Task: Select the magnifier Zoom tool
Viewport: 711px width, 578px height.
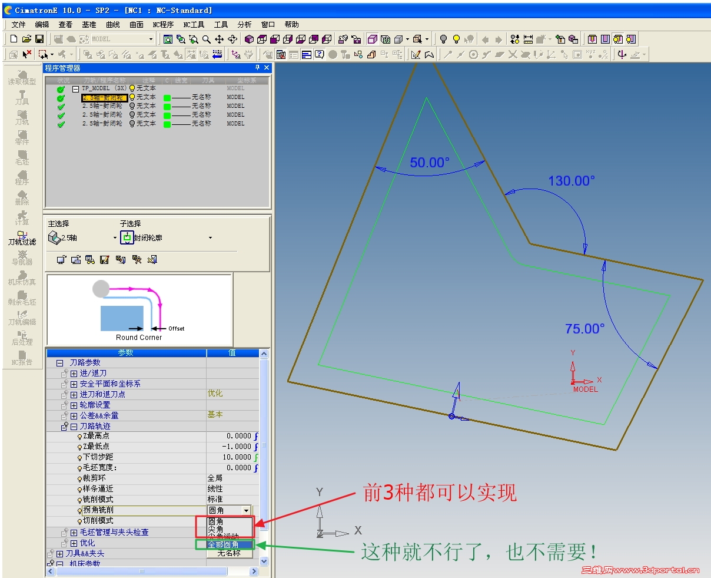Action: pos(206,39)
